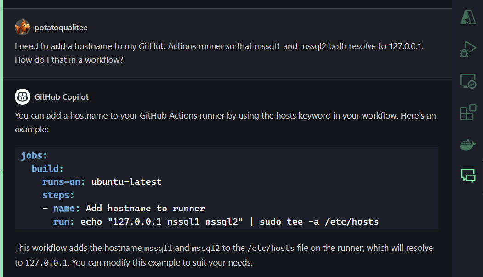Click inline code "mssql2" in response text

pyautogui.click(x=205, y=248)
